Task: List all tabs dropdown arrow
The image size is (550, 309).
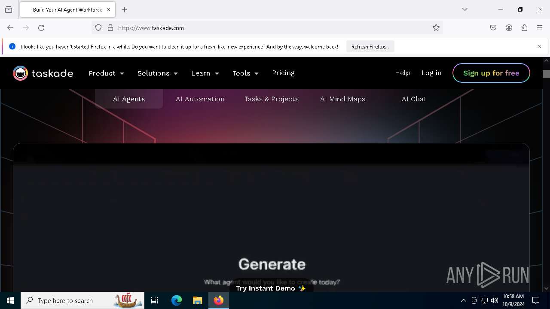Action: click(x=465, y=9)
